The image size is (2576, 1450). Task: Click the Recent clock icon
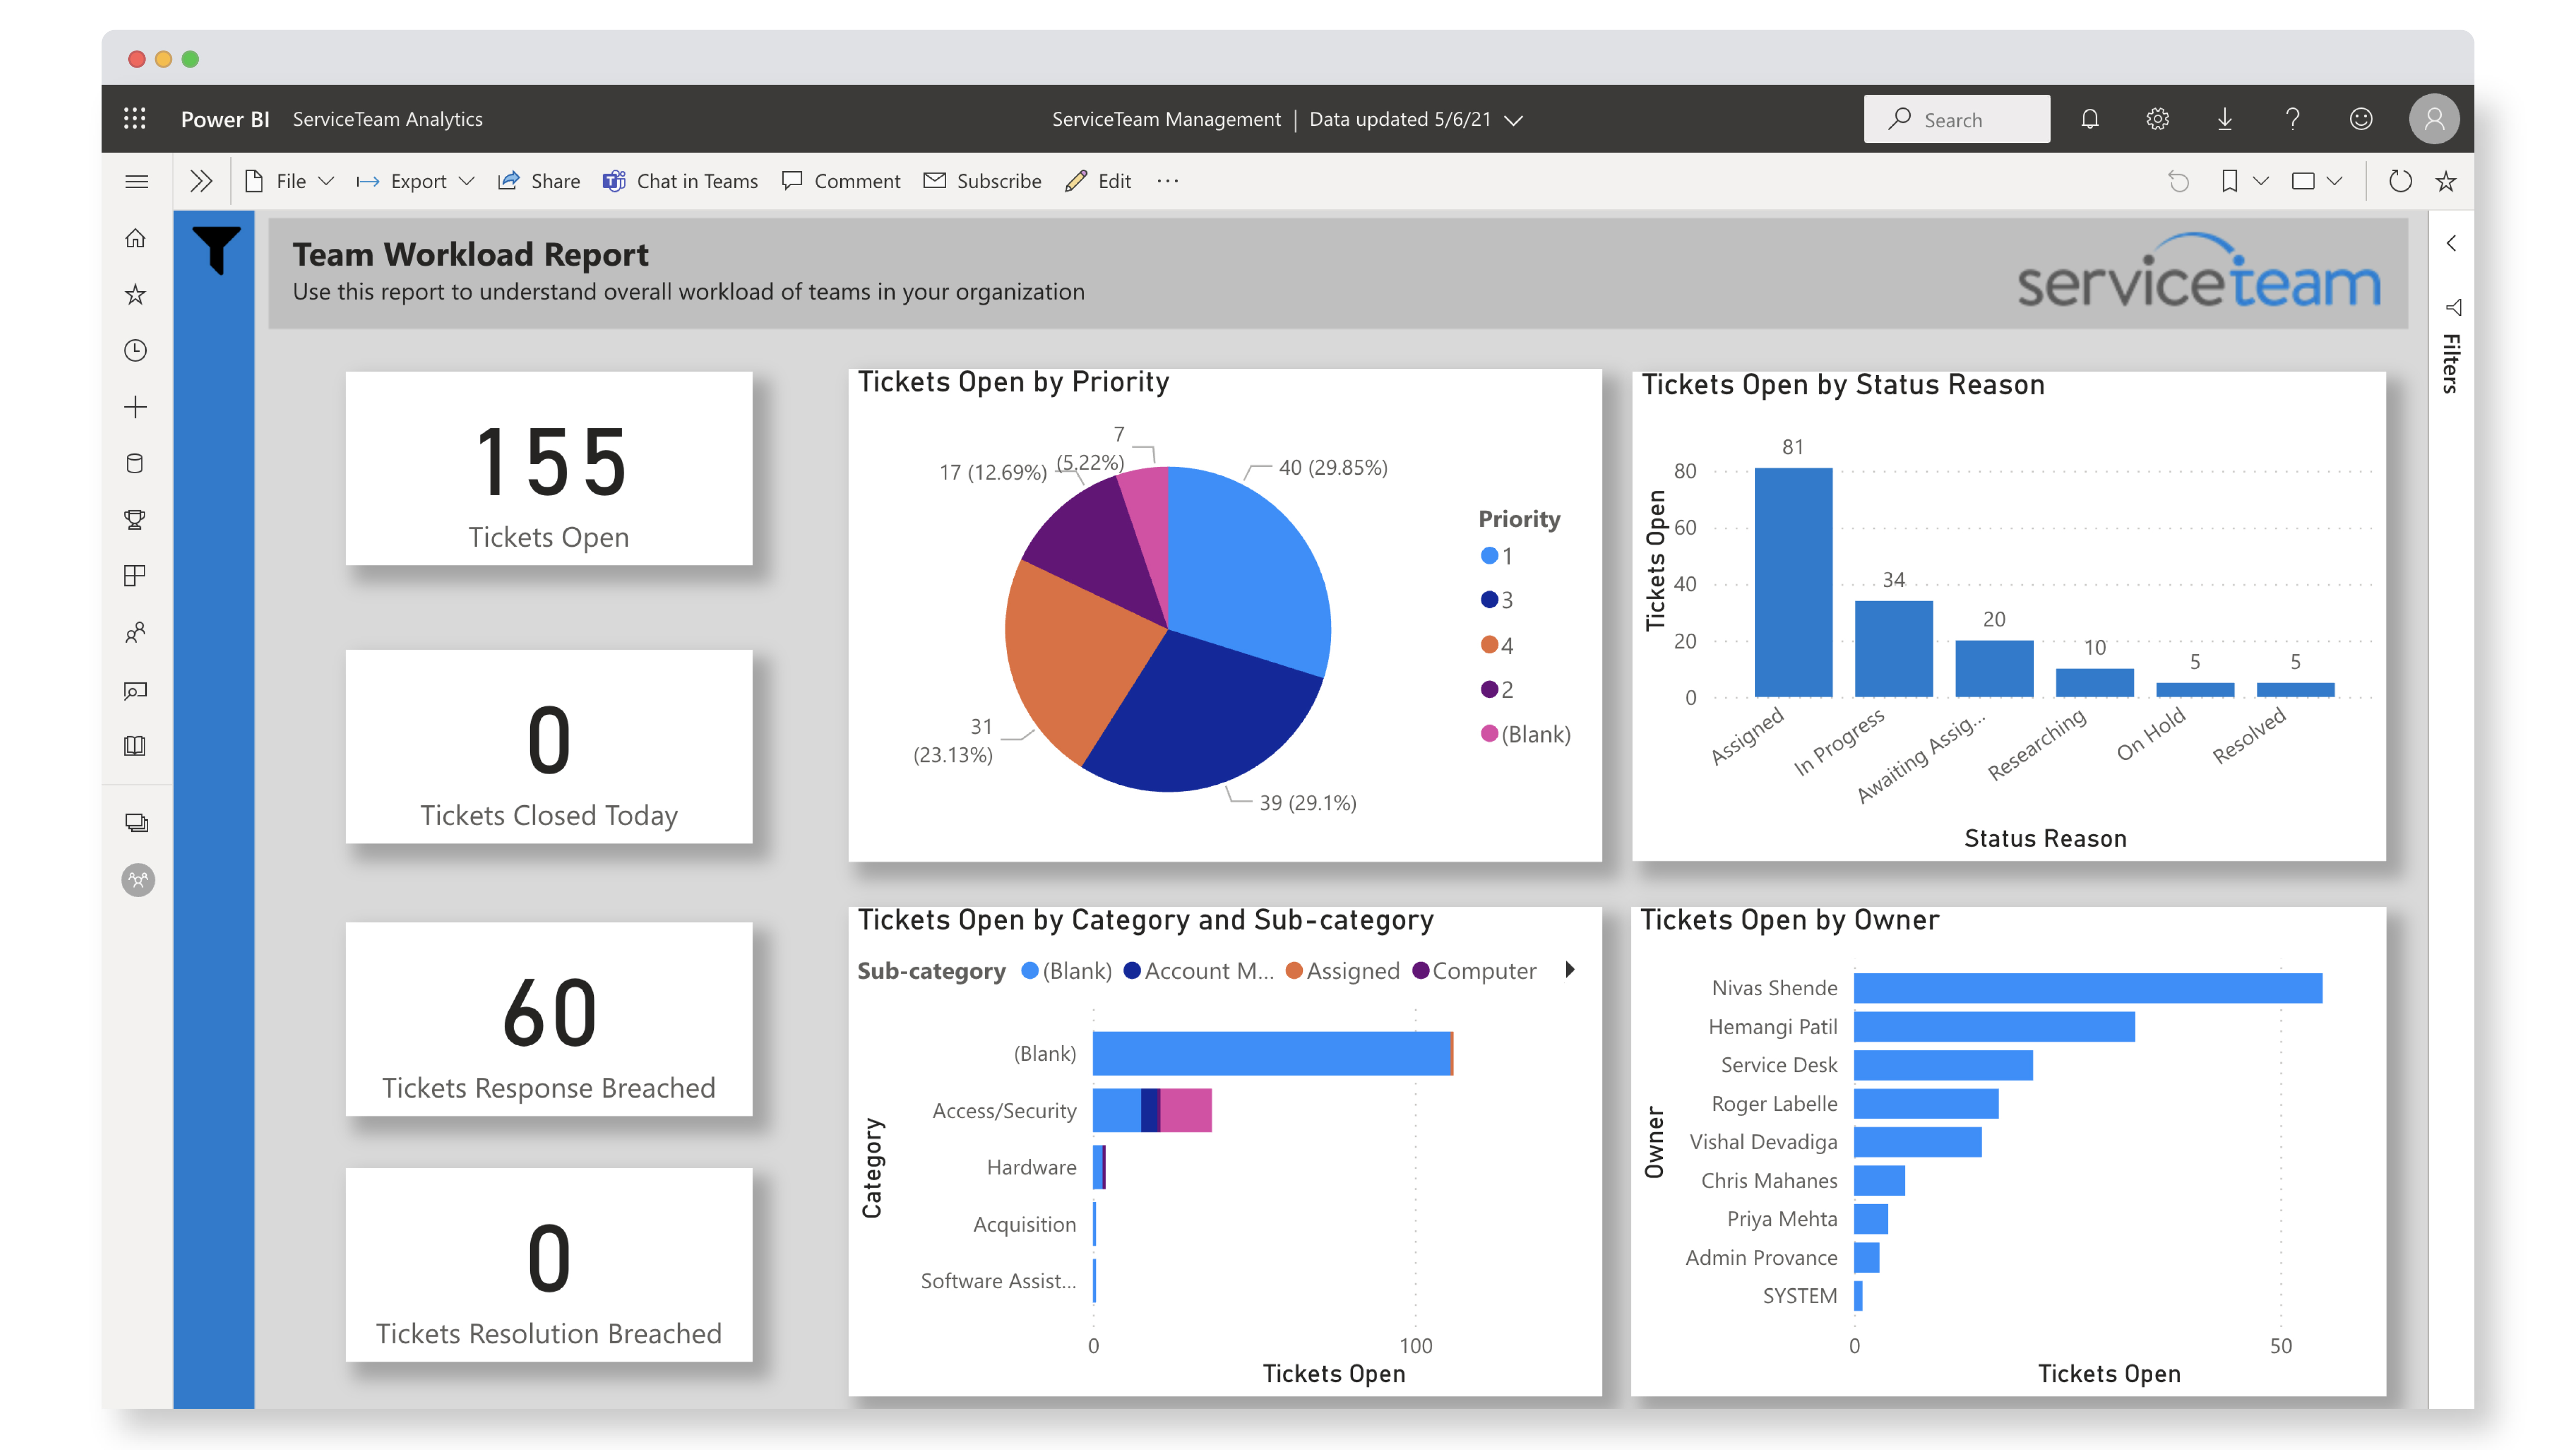(137, 350)
